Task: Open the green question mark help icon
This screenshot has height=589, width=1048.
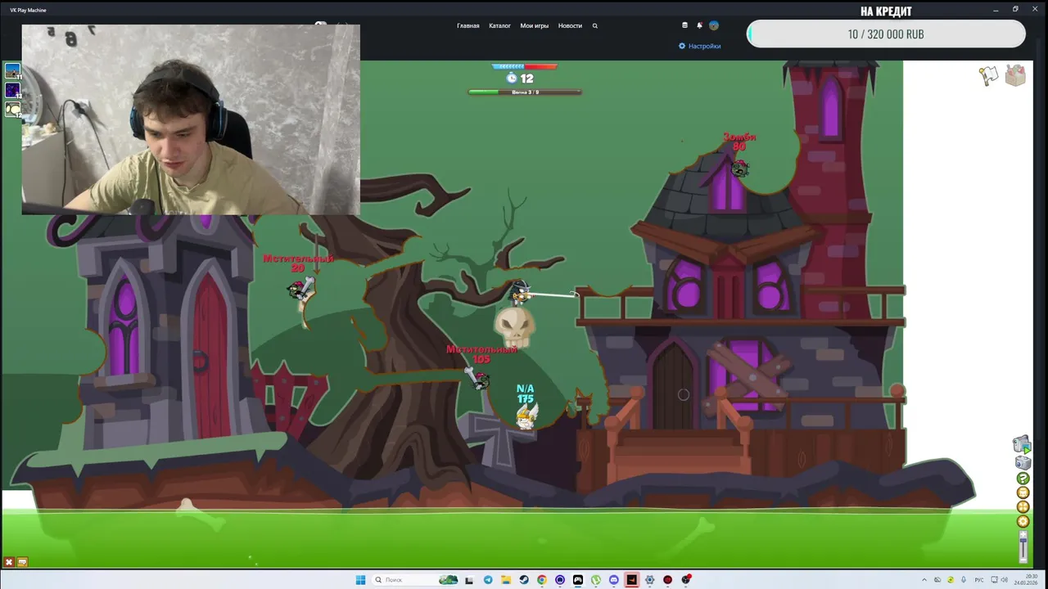Action: (x=1023, y=479)
